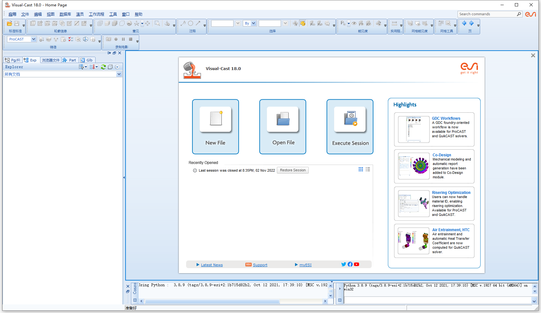The image size is (541, 313).
Task: Click the cube icon in the Explorer header
Action: coord(110,67)
